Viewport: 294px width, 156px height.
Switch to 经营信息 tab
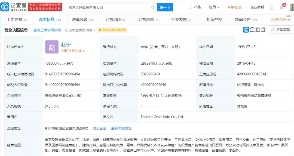148,20
